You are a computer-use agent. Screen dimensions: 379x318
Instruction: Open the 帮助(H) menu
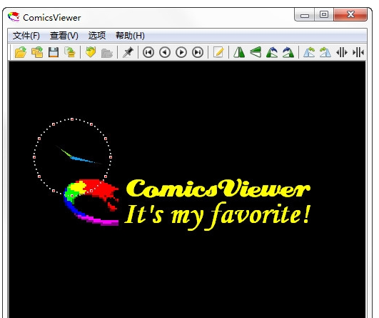pyautogui.click(x=130, y=36)
